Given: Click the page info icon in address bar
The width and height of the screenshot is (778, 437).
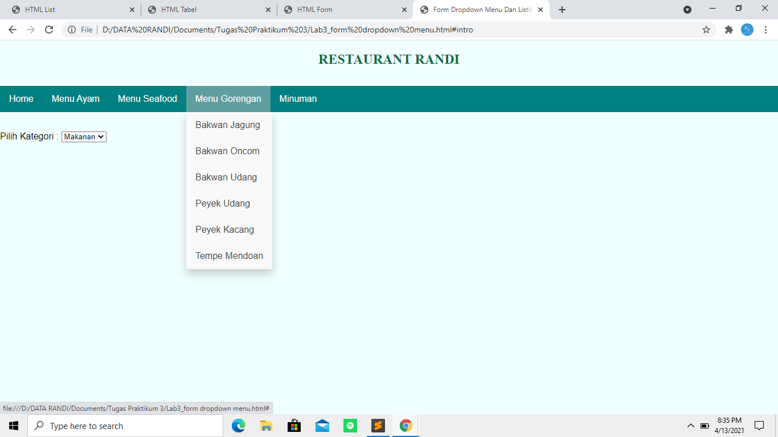Looking at the screenshot, I should pos(73,30).
